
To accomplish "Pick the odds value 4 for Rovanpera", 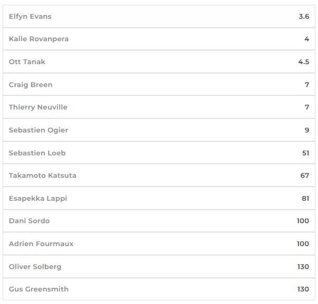I will click(307, 39).
